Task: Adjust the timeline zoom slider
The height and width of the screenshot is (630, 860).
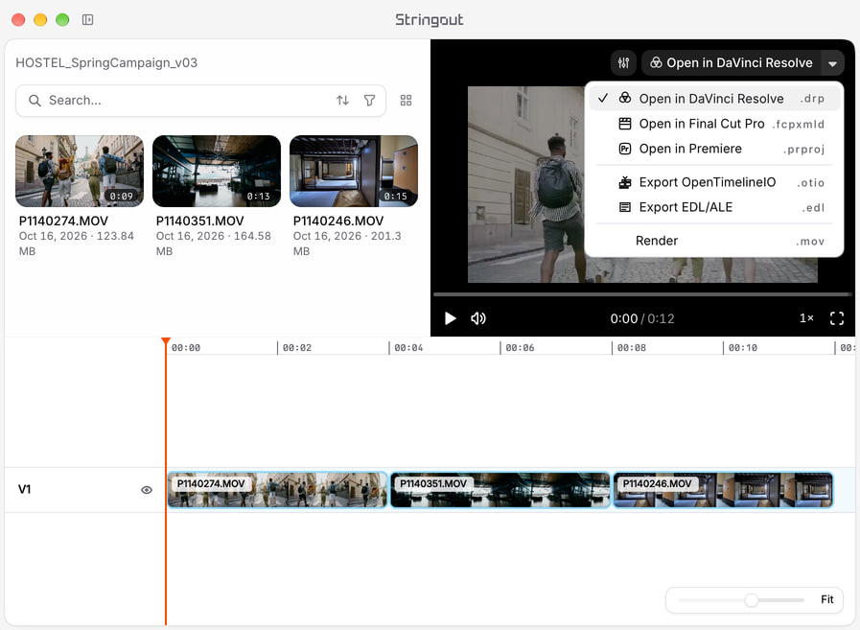Action: [751, 600]
